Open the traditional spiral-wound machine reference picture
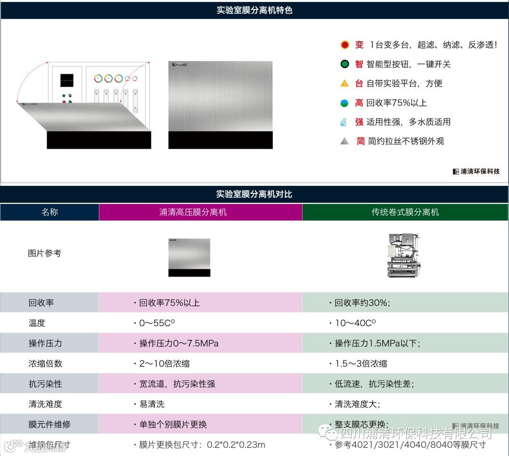This screenshot has width=509, height=456. coord(403,256)
